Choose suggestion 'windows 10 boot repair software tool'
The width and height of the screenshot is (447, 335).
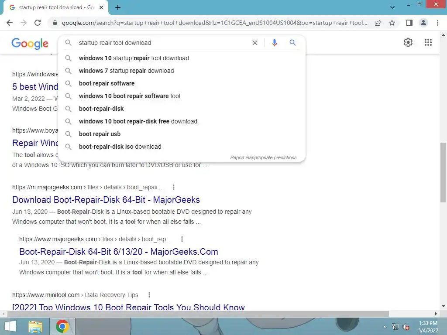pyautogui.click(x=182, y=96)
